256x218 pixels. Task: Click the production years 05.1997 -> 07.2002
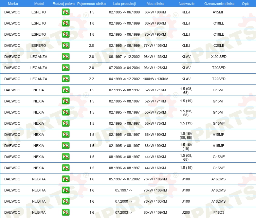124,179
